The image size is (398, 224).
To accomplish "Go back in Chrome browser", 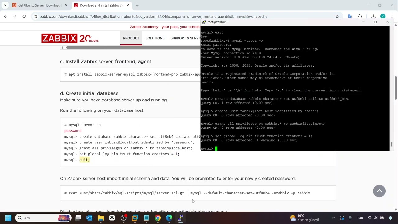I will coord(5,16).
